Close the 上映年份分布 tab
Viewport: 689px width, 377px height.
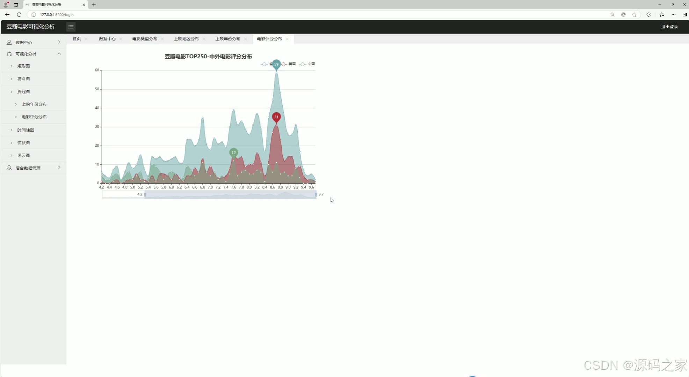[x=246, y=39]
